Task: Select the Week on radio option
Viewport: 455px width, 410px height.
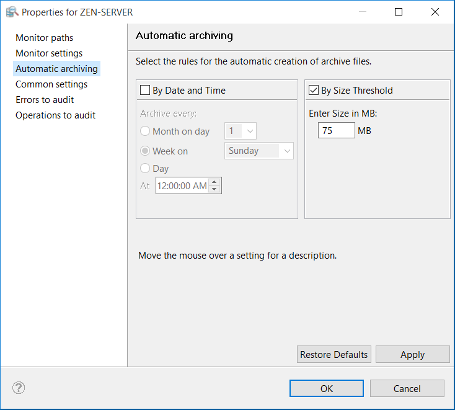Action: tap(145, 151)
